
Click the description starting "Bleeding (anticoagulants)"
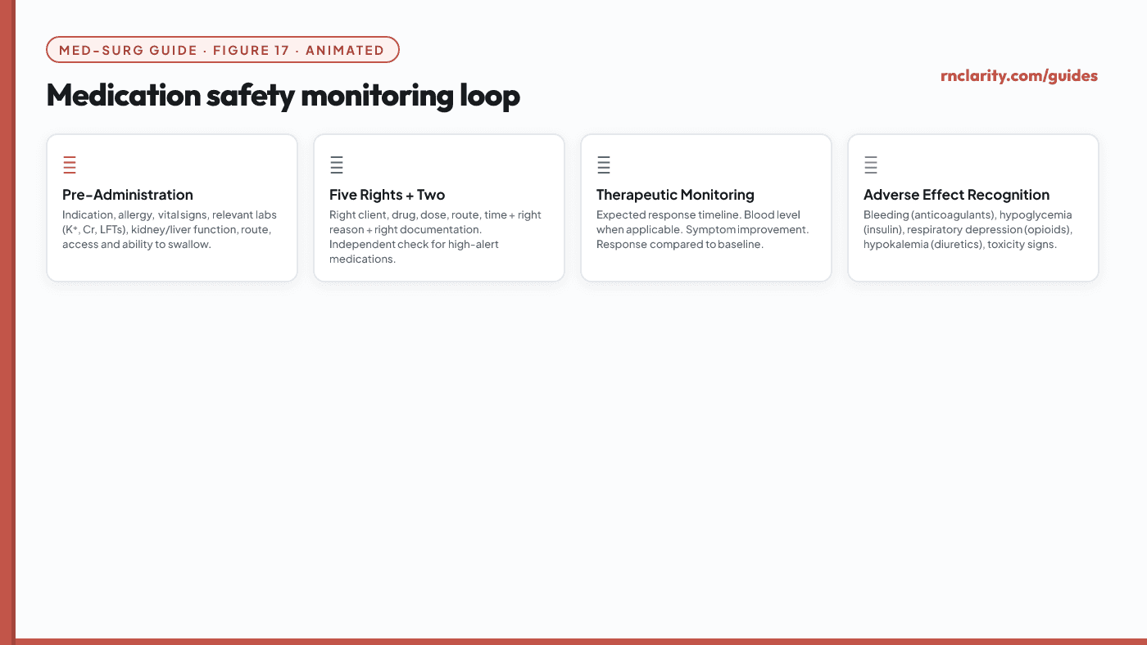[x=968, y=230]
